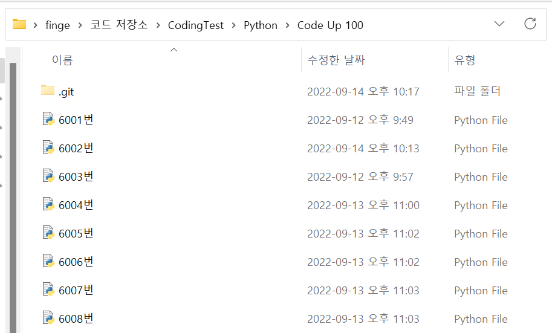
Task: Select the .git folder icon
Action: (48, 90)
